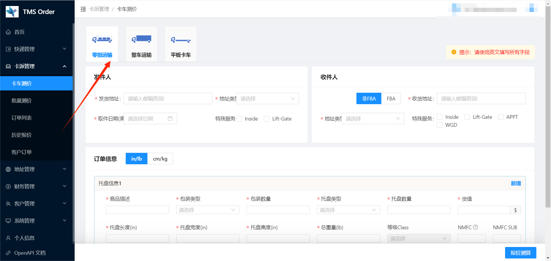Open the sender 地址类型 dropdown
This screenshot has width=551, height=261.
click(267, 99)
